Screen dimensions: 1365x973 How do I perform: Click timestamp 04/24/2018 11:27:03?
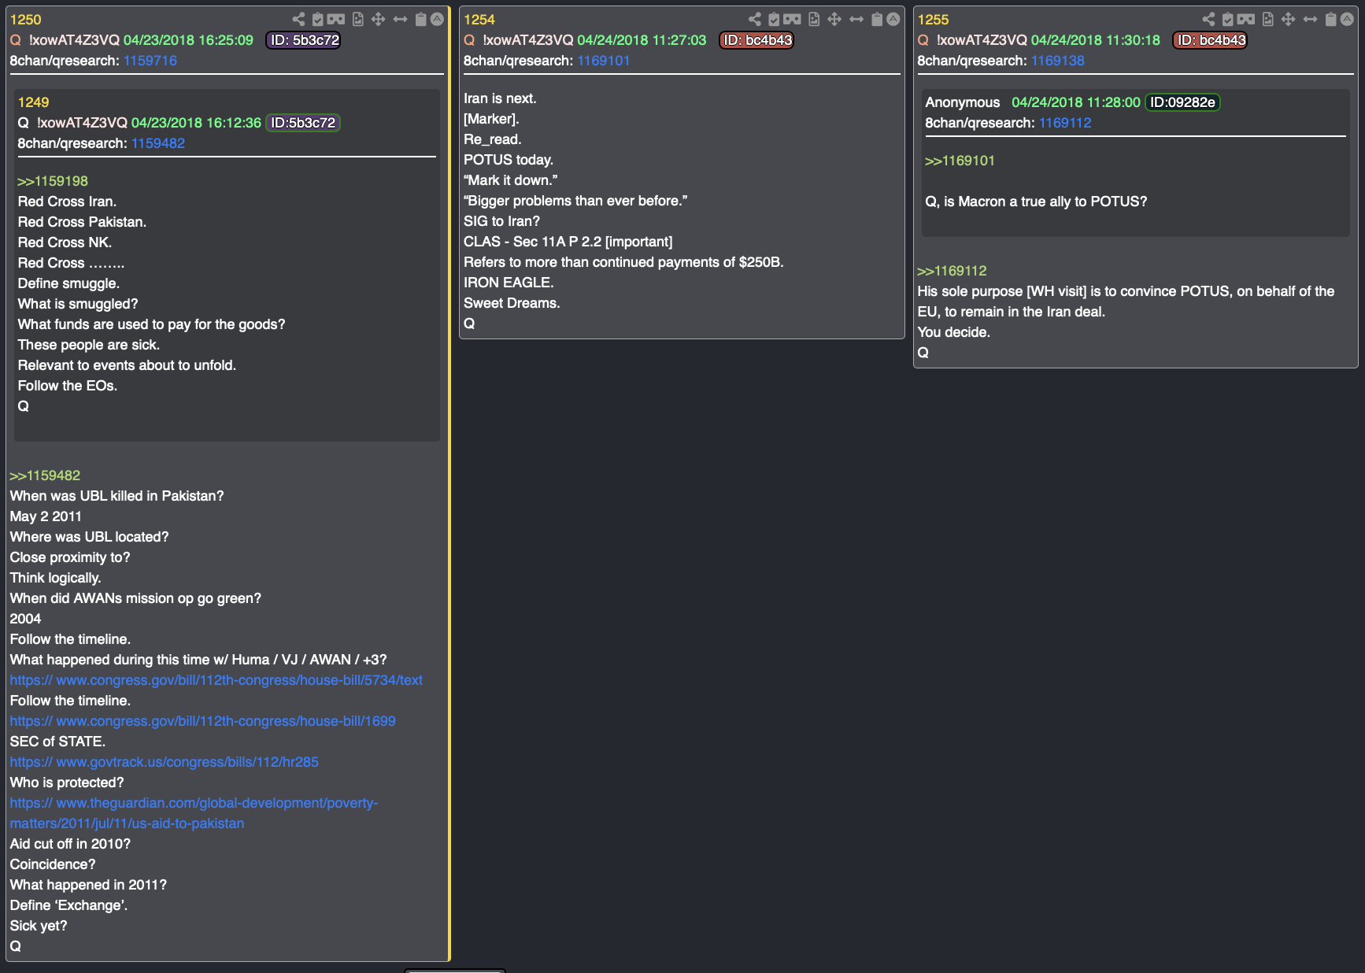coord(642,40)
